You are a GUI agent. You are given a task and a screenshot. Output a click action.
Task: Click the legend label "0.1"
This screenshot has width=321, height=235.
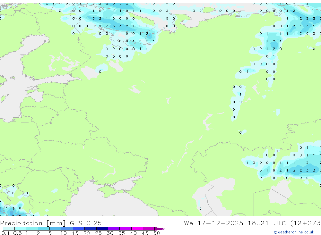click(x=5, y=233)
